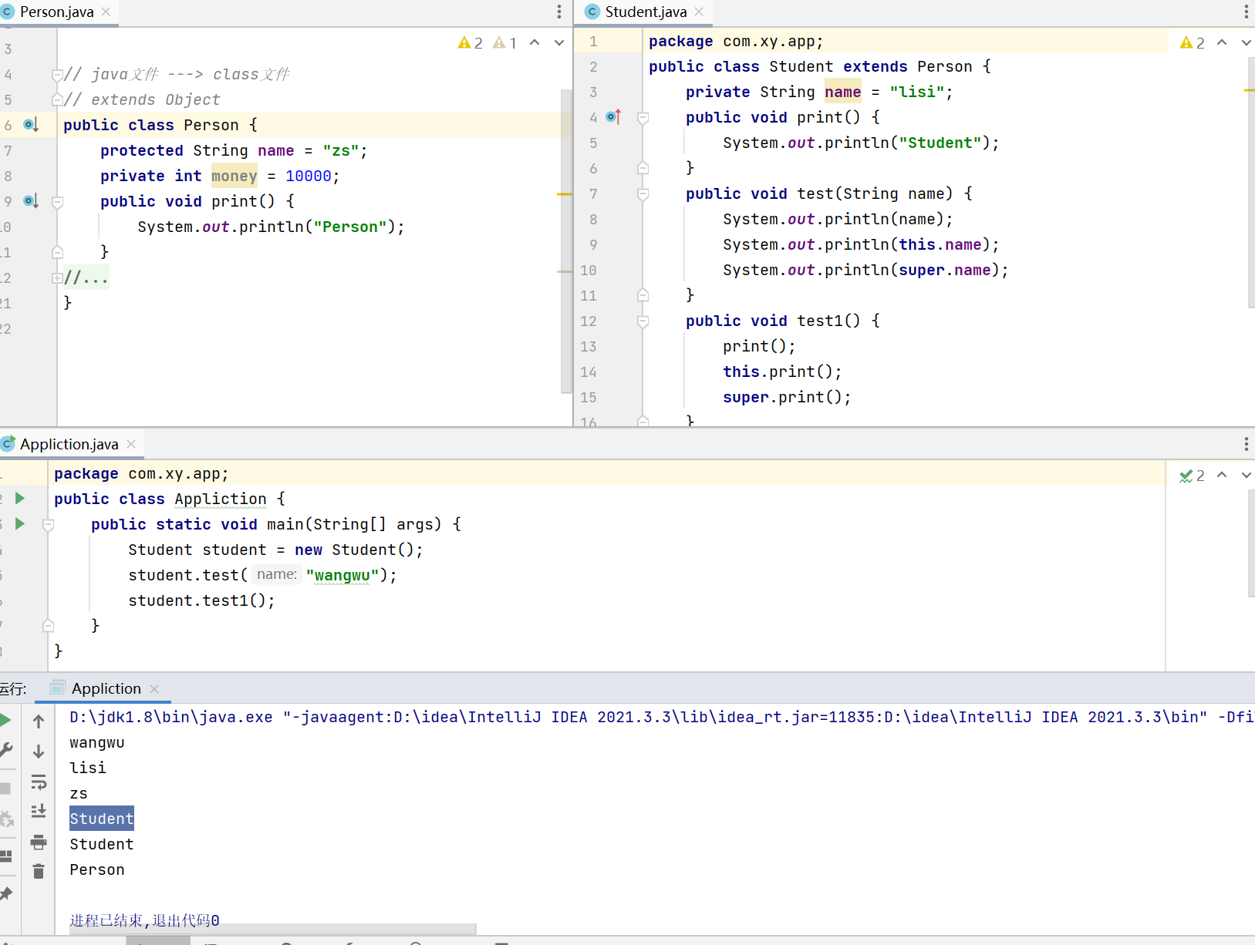Viewport: 1255px width, 945px height.
Task: Go to previous highlighted problem in Person.java
Action: pyautogui.click(x=535, y=43)
